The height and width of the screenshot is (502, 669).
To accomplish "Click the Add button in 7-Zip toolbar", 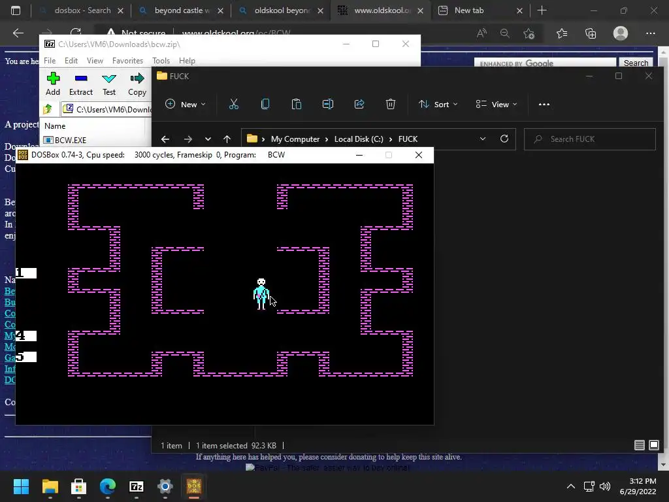I will [x=53, y=84].
